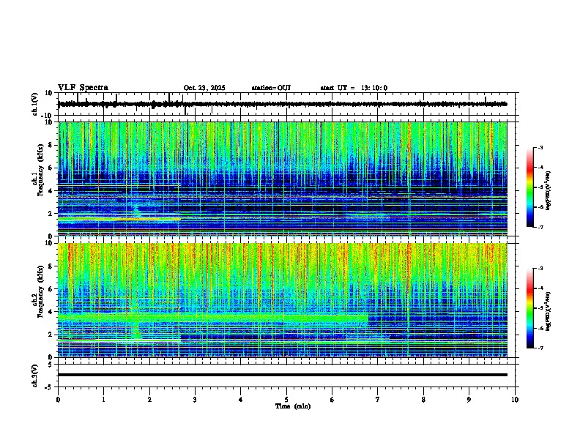Screen dimensions: 580x448
Task: Click the ch.1 spectrogram panel
Action: click(283, 179)
